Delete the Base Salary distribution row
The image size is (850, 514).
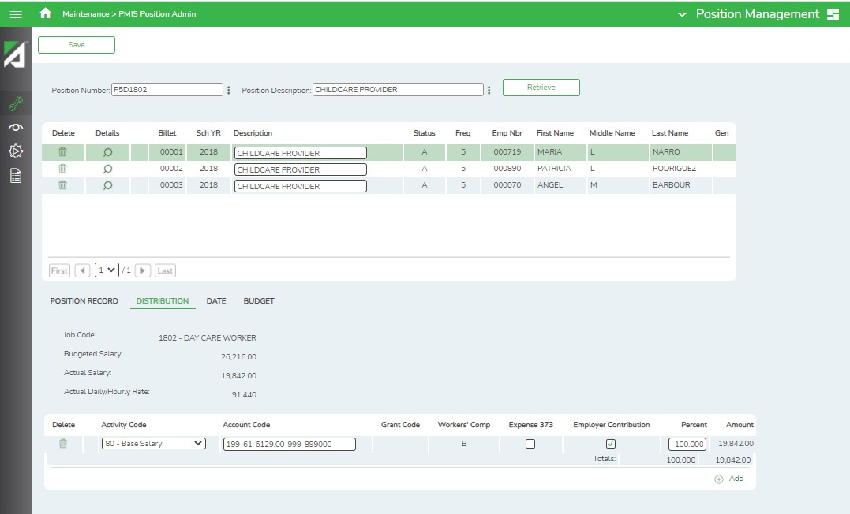coord(63,444)
